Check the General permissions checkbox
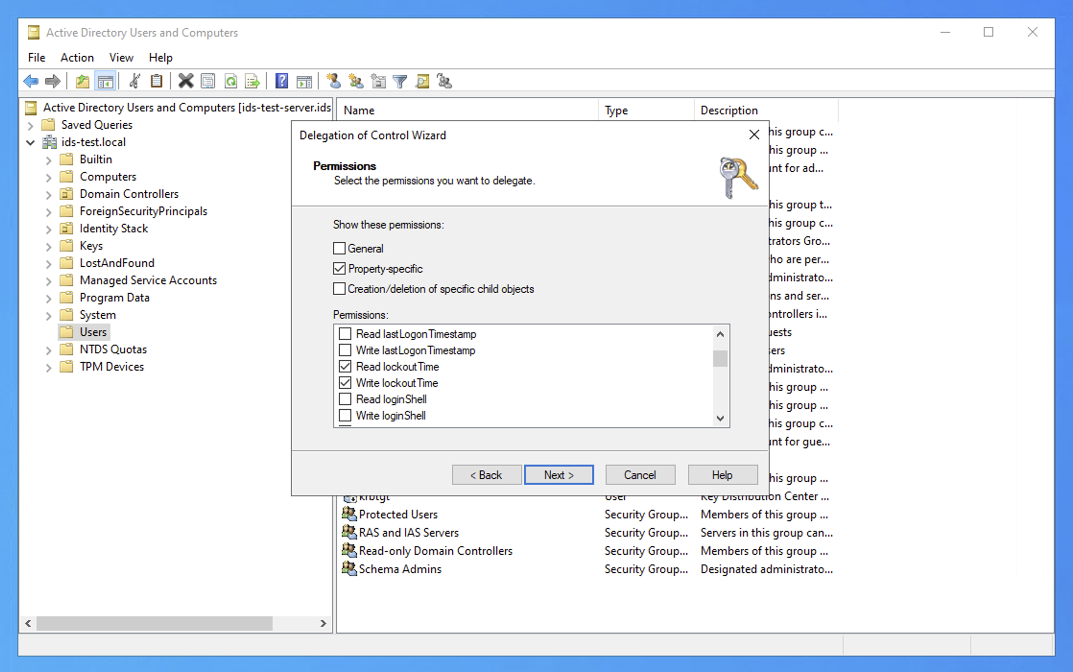 (x=339, y=248)
